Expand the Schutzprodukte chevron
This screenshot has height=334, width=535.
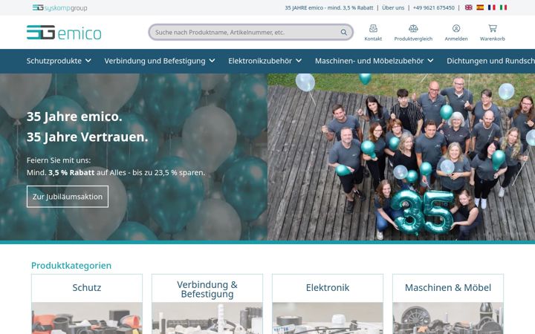88,61
